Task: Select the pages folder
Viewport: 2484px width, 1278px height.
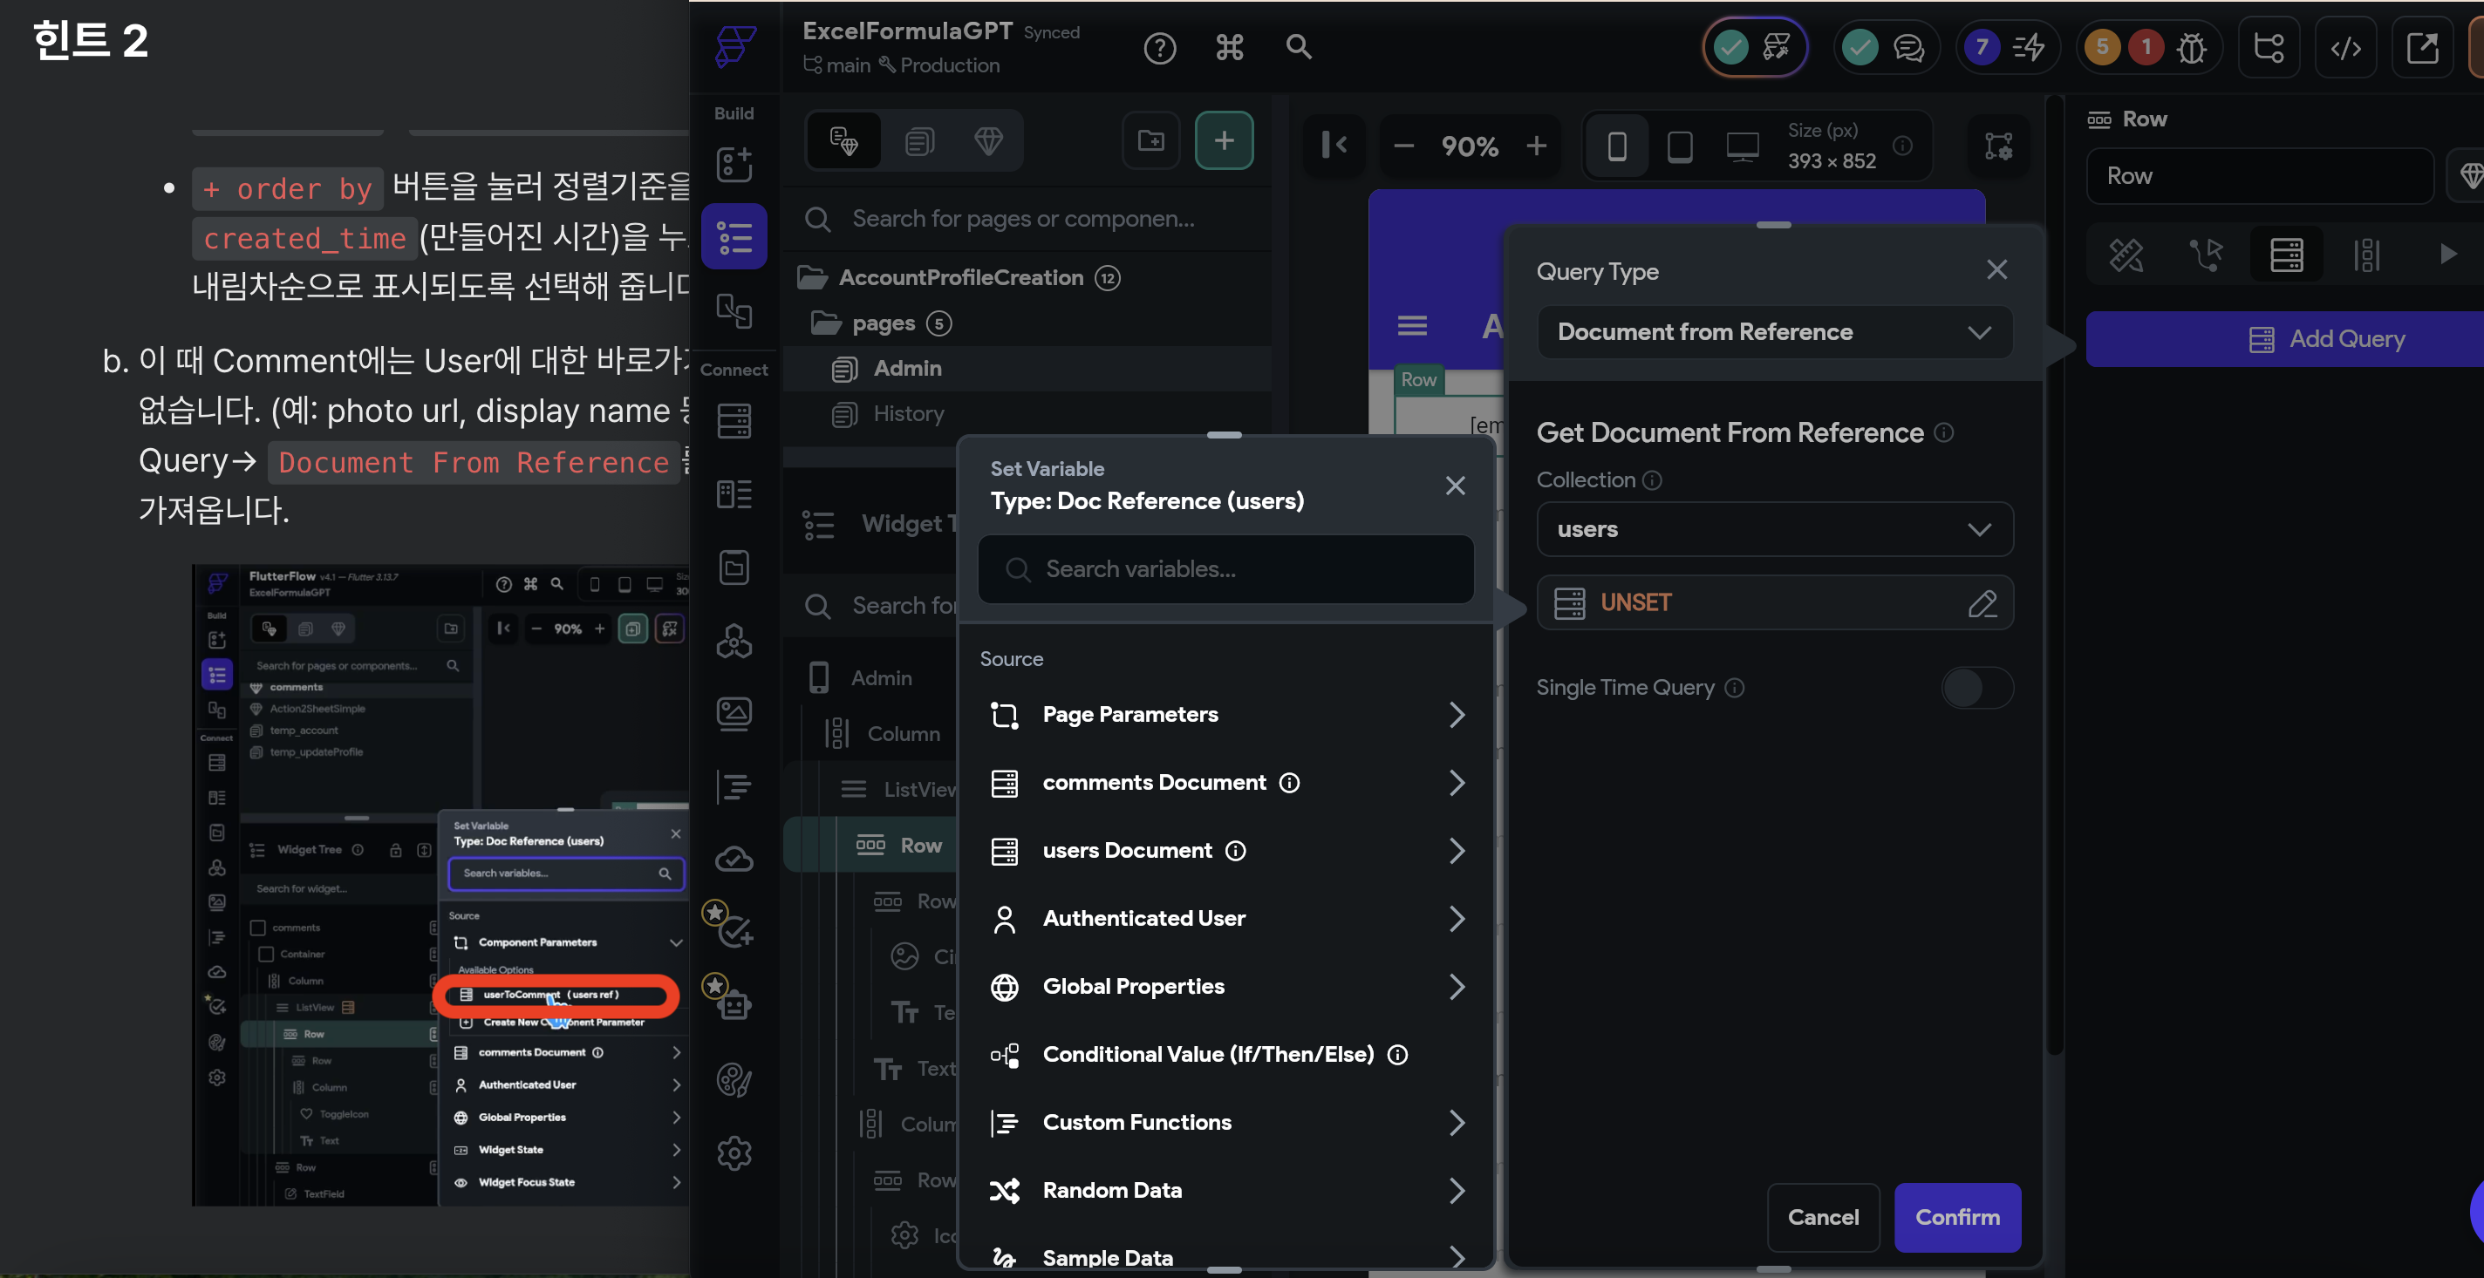Action: coord(1027,323)
